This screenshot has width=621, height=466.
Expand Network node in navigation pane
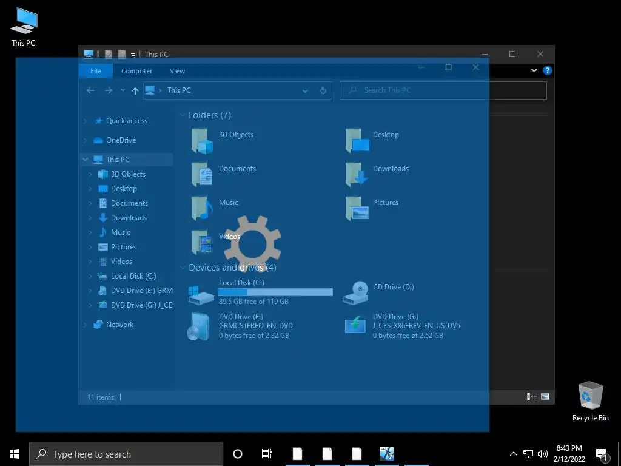85,325
